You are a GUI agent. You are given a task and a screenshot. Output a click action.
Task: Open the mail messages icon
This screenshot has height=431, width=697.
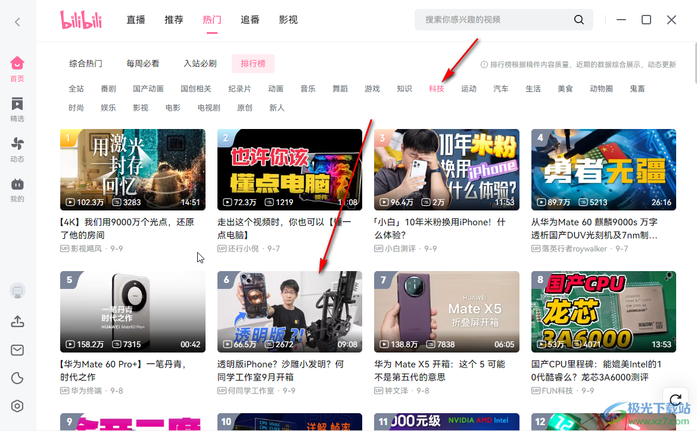(17, 350)
